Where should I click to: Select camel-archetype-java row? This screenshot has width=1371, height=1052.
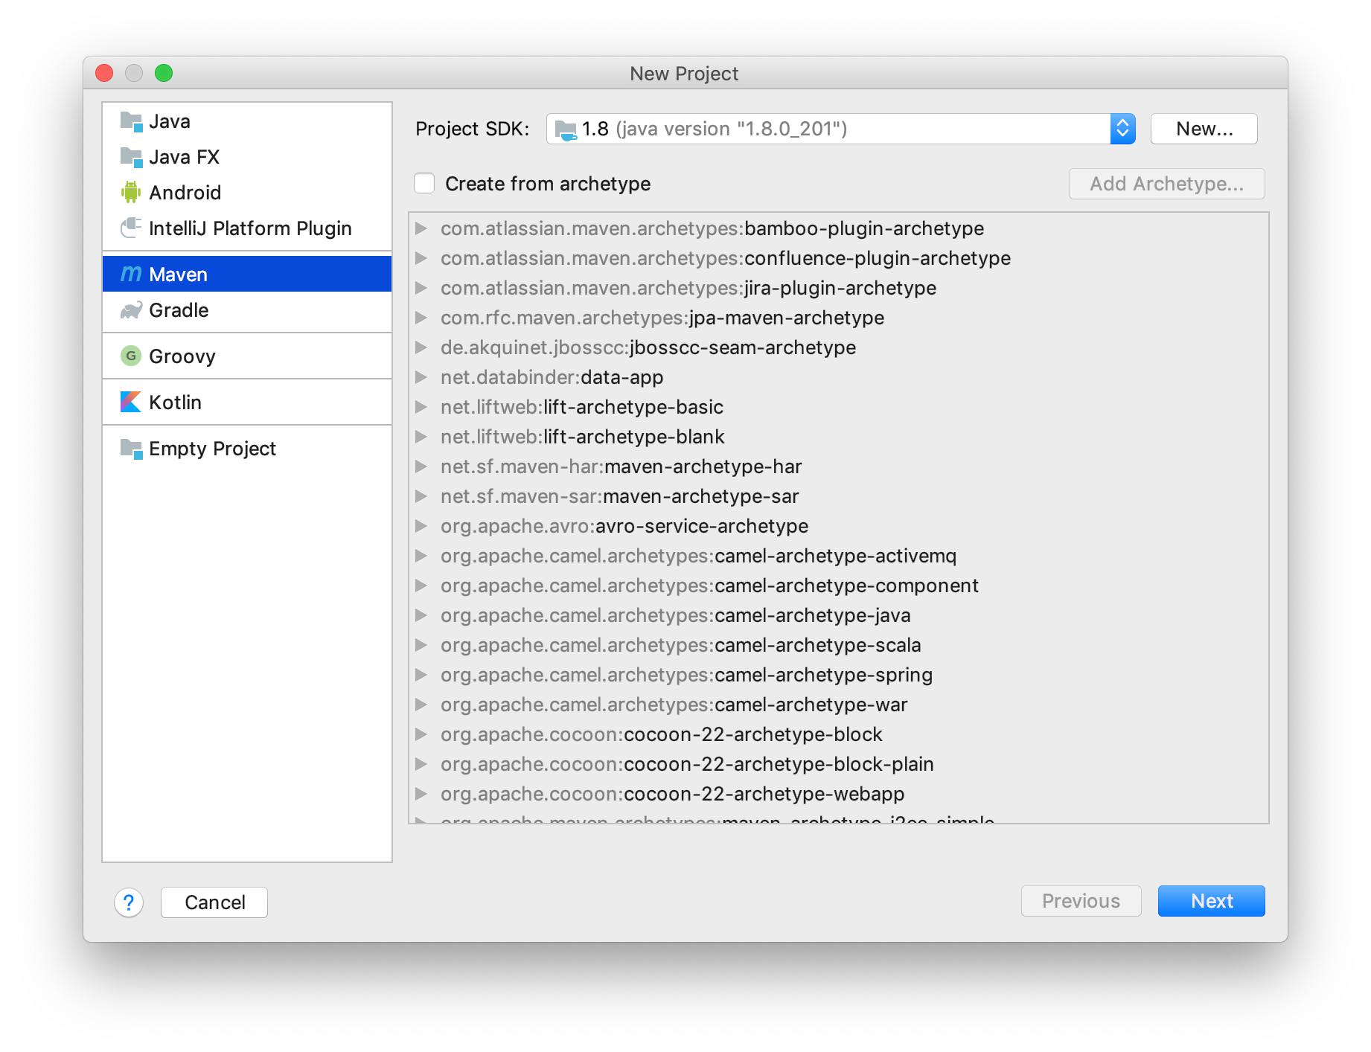pos(838,615)
